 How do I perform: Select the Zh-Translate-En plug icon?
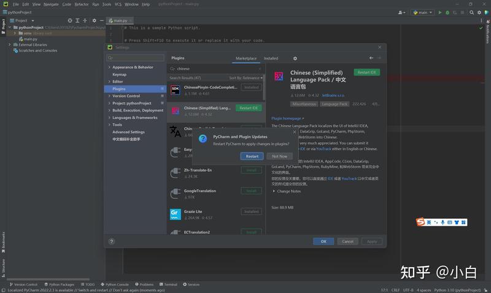[176, 173]
